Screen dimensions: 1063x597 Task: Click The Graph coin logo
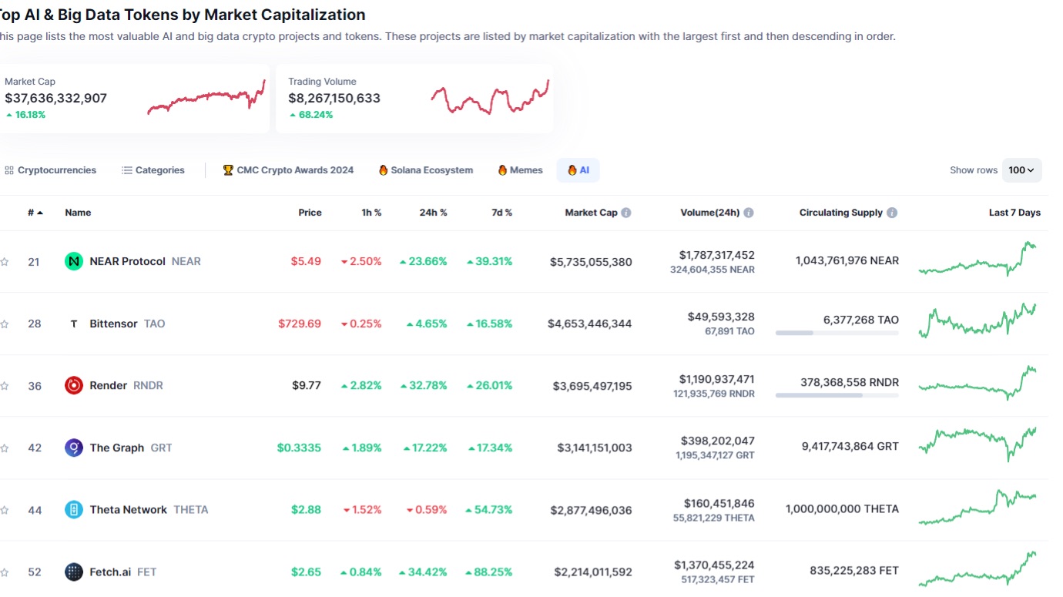click(73, 448)
